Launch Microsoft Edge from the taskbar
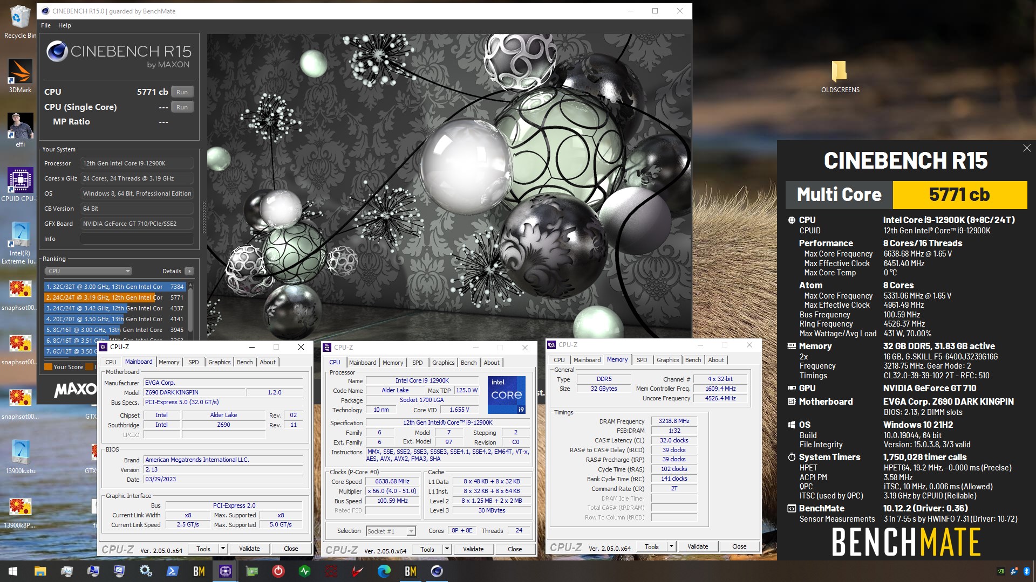This screenshot has width=1036, height=582. click(384, 571)
